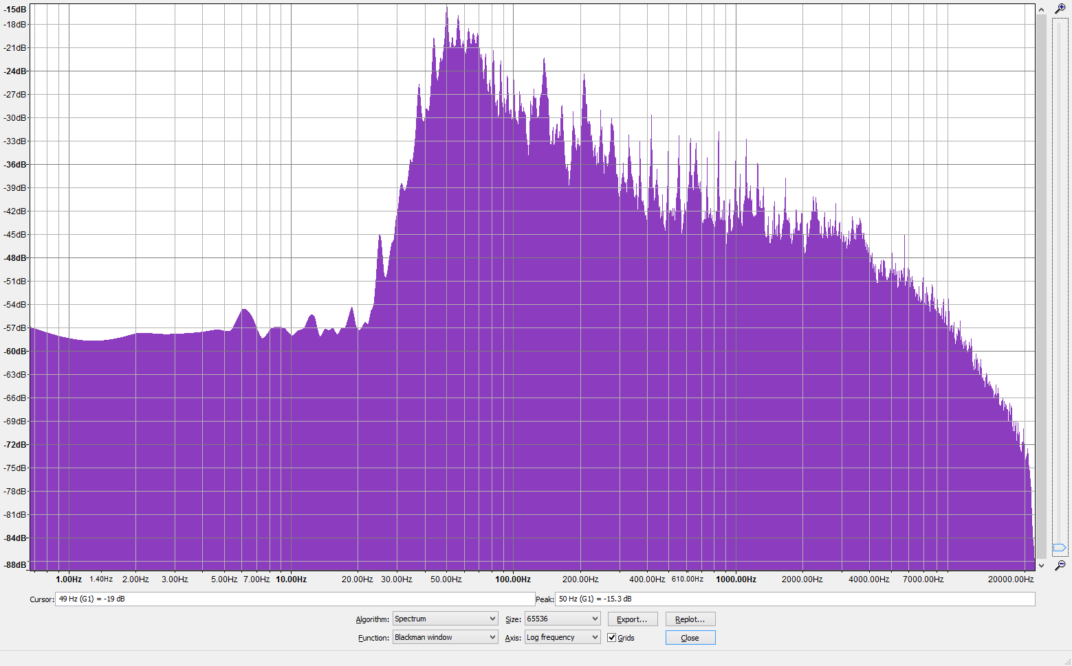The image size is (1072, 666).
Task: Click the vertical zoom slider thumb
Action: point(1060,547)
